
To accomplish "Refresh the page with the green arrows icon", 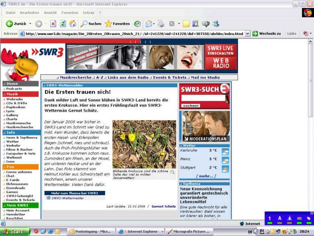I will (63, 24).
